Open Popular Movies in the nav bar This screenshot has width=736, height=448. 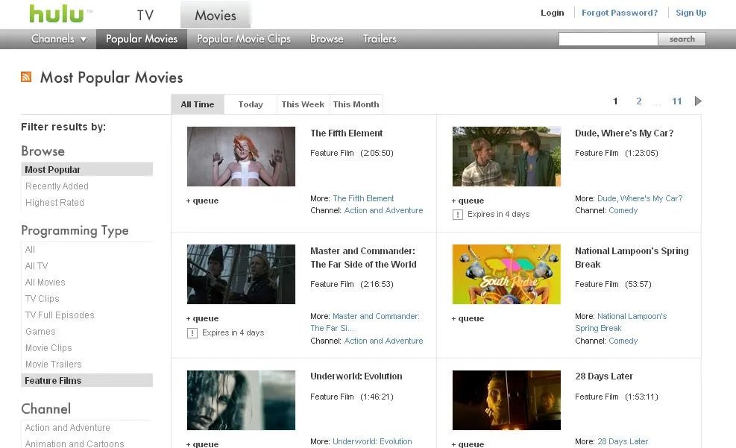142,39
